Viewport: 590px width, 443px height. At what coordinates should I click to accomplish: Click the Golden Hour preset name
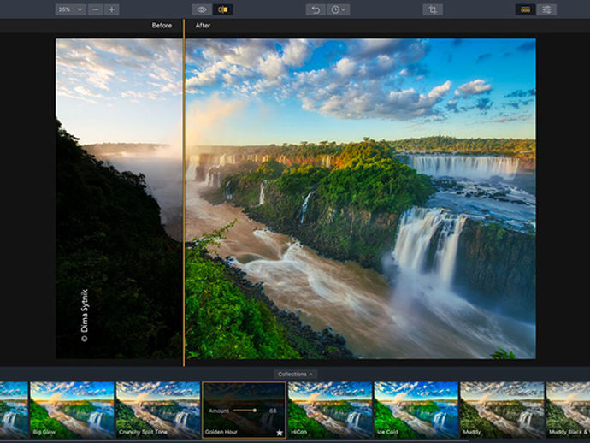tap(221, 432)
